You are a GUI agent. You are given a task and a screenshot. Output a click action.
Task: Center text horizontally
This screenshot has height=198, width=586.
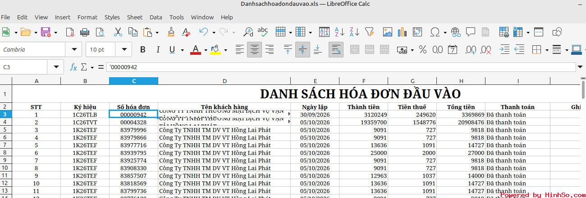(255, 49)
